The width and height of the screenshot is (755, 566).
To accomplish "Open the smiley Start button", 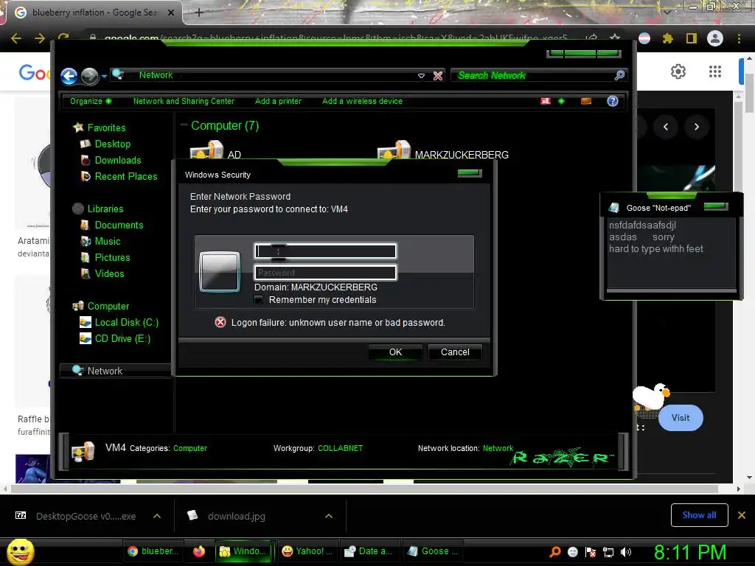I will 20,551.
